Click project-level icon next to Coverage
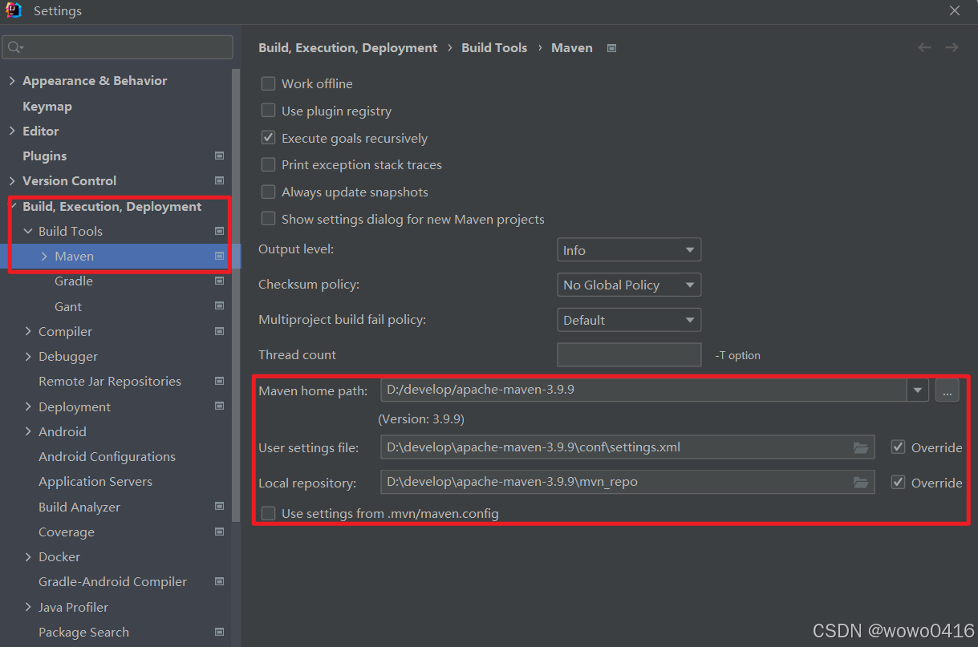978x647 pixels. point(220,532)
